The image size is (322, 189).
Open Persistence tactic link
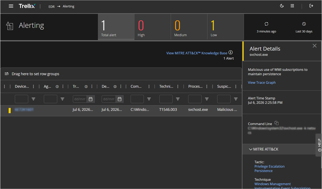click(x=263, y=171)
